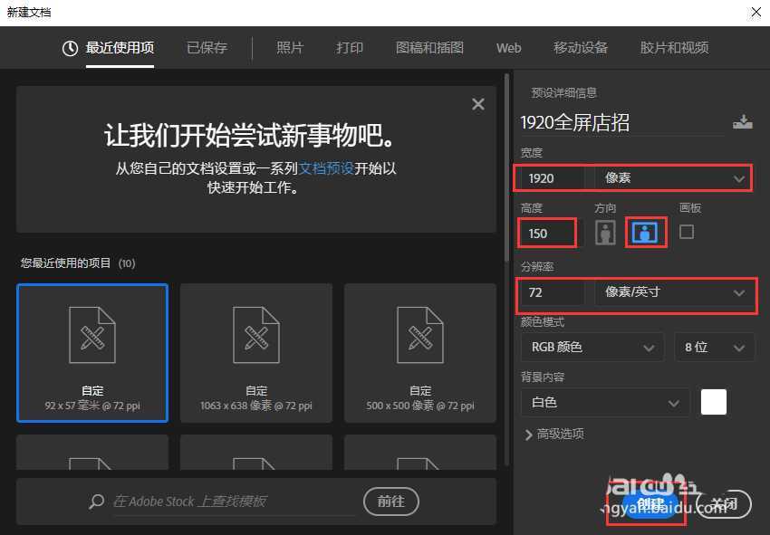Select the portrait orientation icon
The width and height of the screenshot is (770, 535).
(605, 232)
